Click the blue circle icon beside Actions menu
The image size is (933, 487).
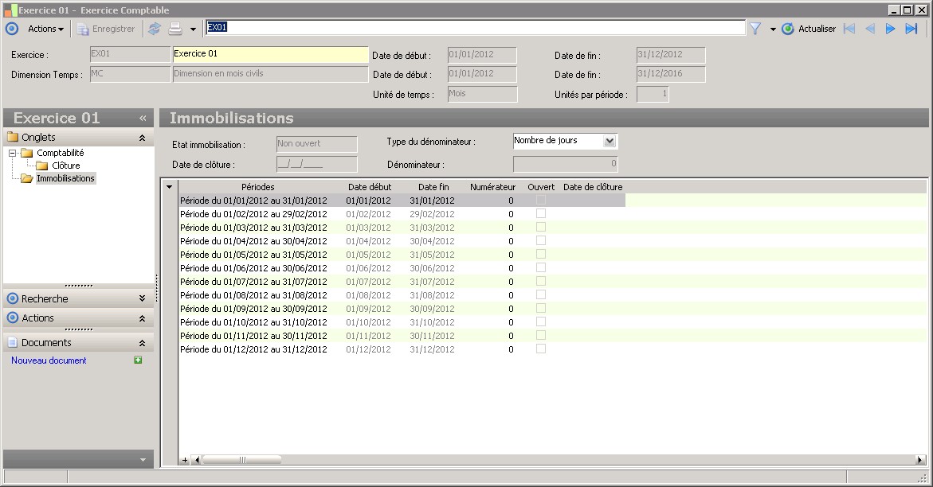(11, 29)
